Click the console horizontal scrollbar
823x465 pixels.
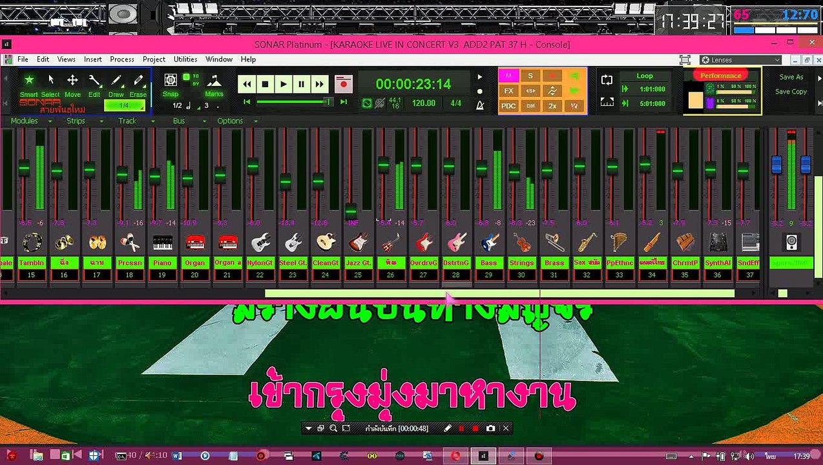tap(499, 293)
